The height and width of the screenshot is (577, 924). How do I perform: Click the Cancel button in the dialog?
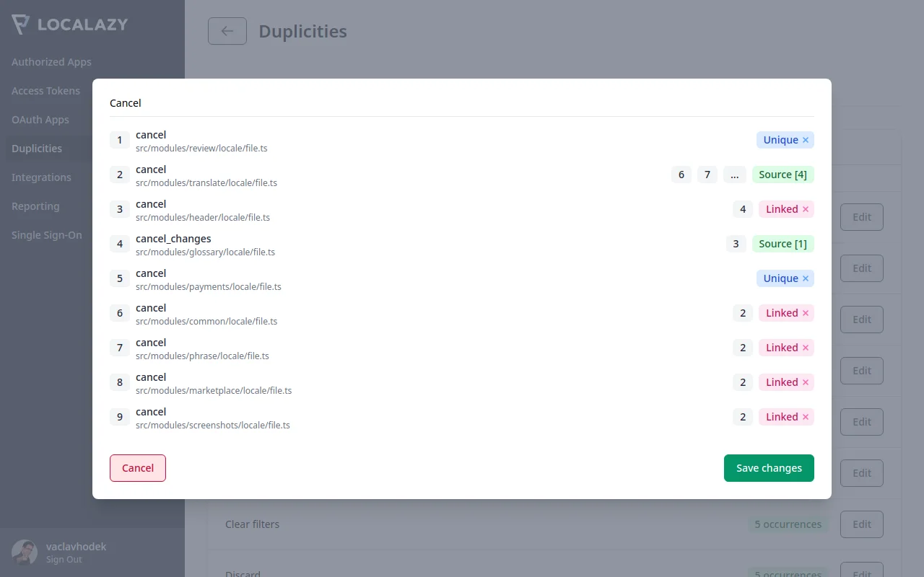[x=137, y=468]
